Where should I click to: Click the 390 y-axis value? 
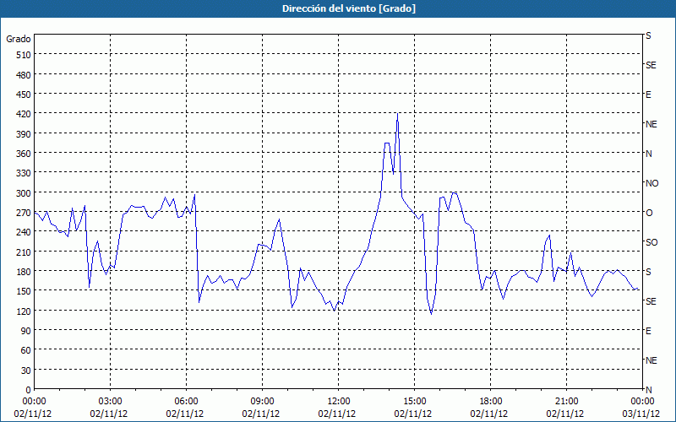pyautogui.click(x=24, y=134)
